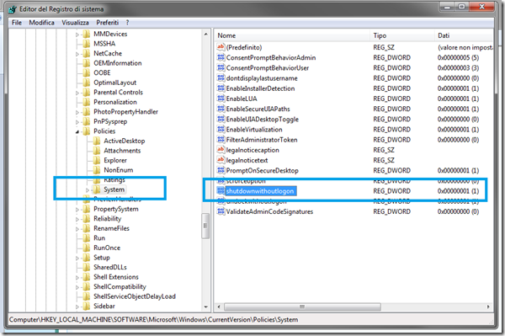Collapse the Policies tree node
This screenshot has height=336, width=505.
tap(77, 131)
